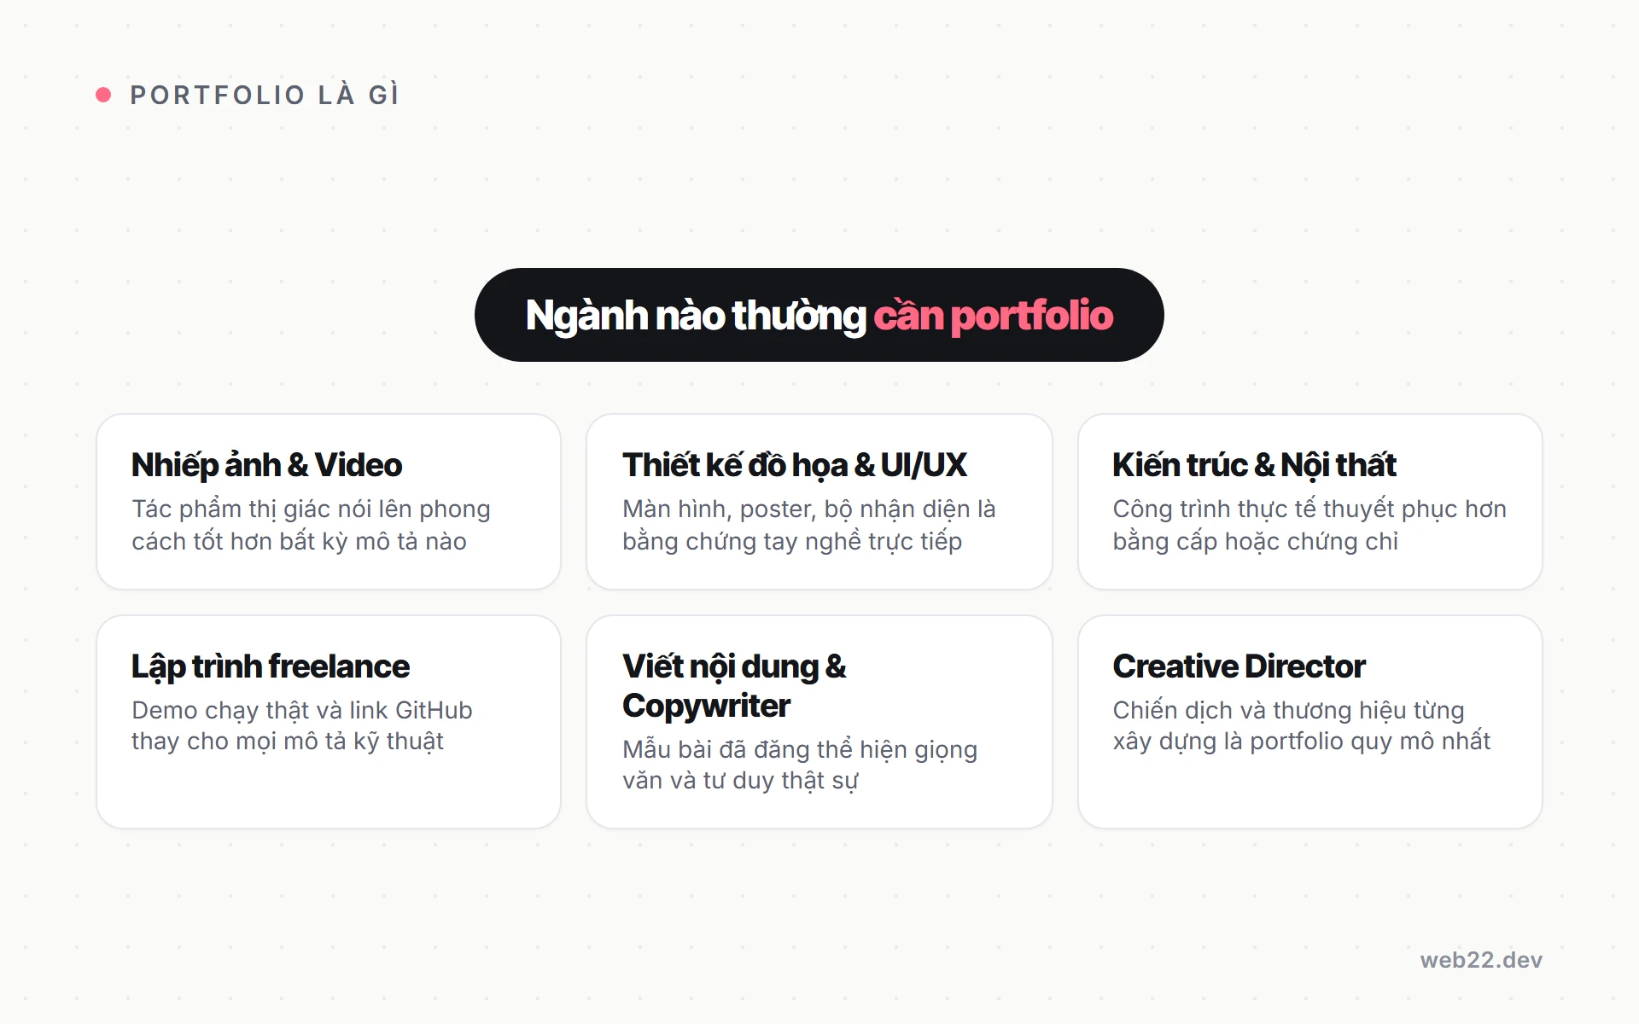This screenshot has height=1024, width=1639.
Task: Select 'Lập trình freelance' card title
Action: (271, 666)
